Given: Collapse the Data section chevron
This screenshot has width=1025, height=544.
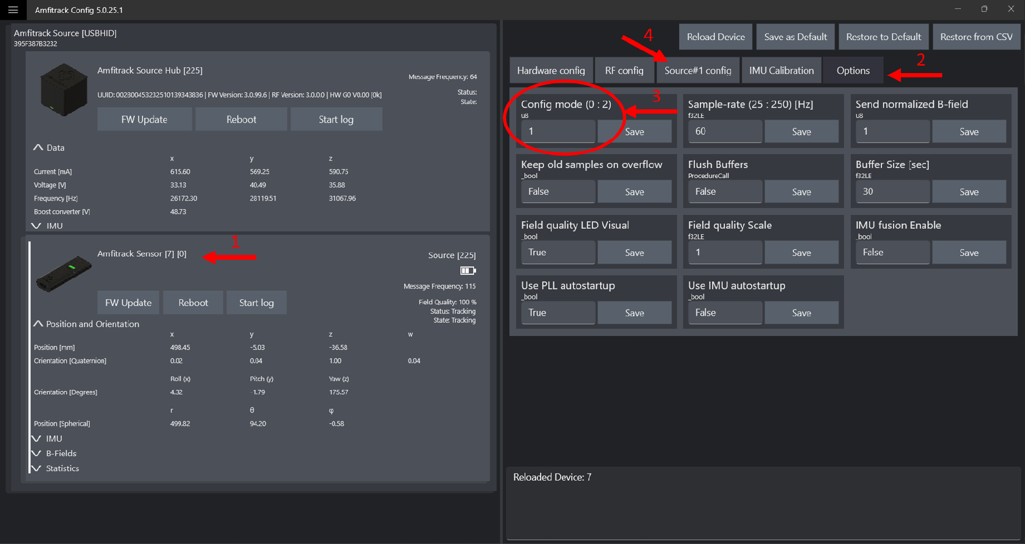Looking at the screenshot, I should click(x=38, y=148).
